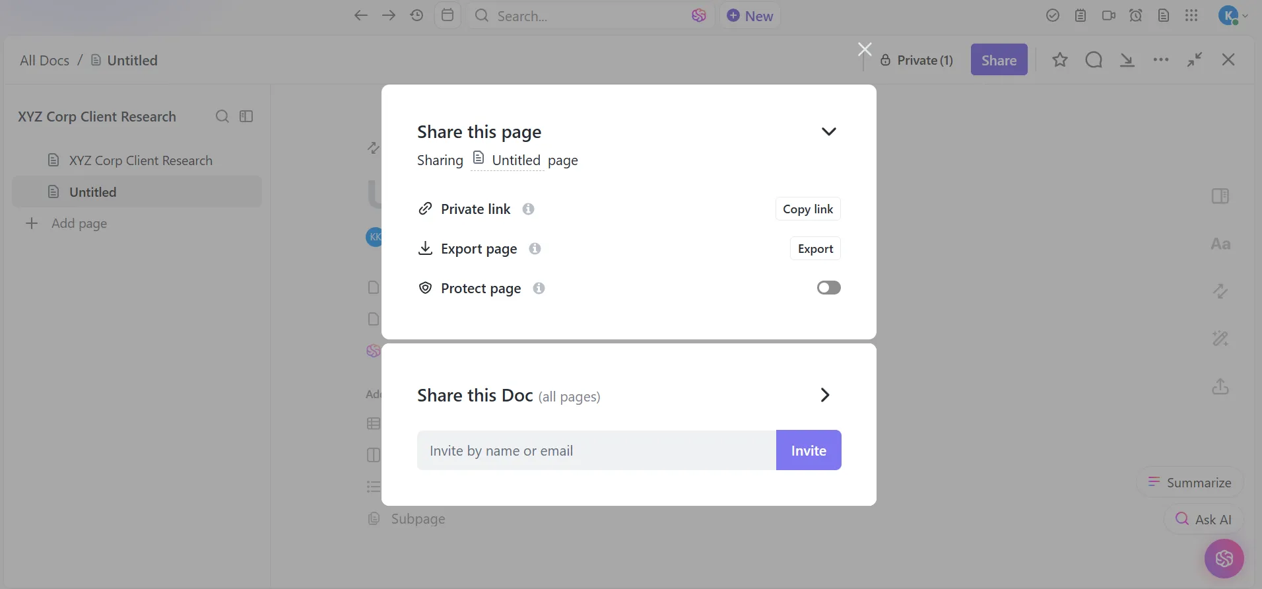Click the Untitled page name in sharing line
This screenshot has height=589, width=1262.
[x=507, y=160]
